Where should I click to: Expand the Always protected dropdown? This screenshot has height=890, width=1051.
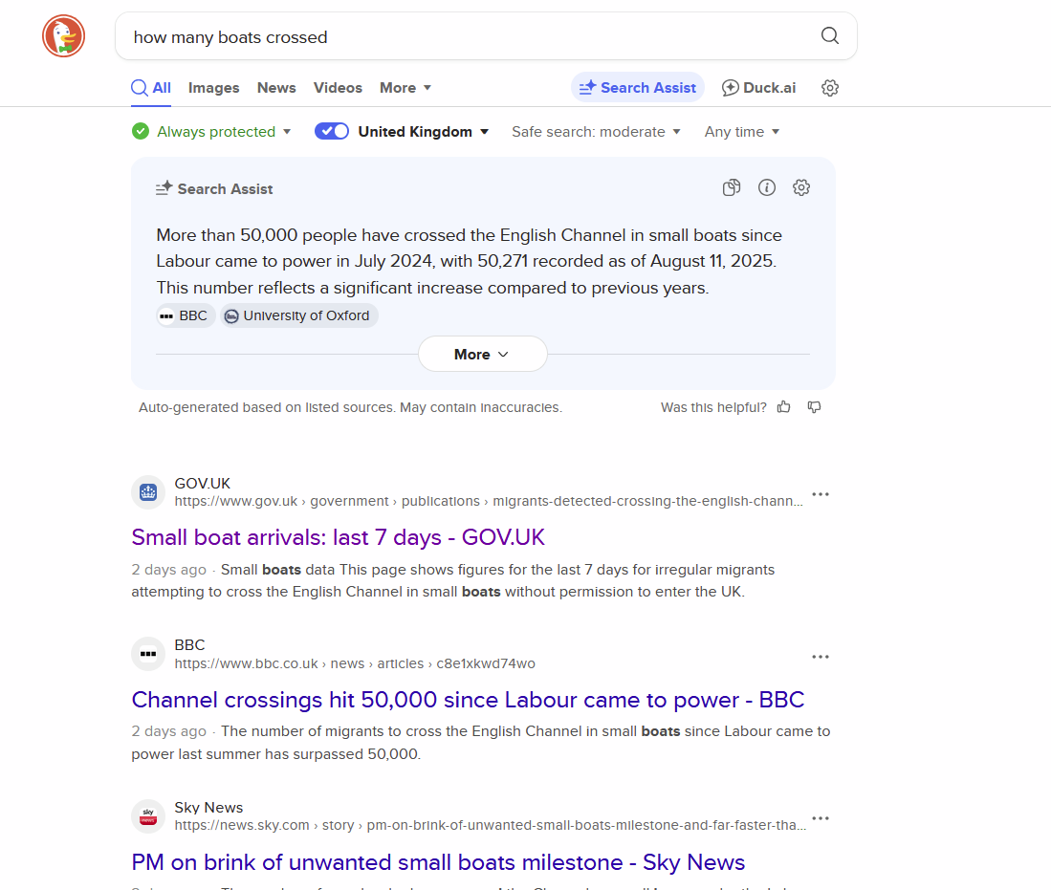click(x=211, y=132)
